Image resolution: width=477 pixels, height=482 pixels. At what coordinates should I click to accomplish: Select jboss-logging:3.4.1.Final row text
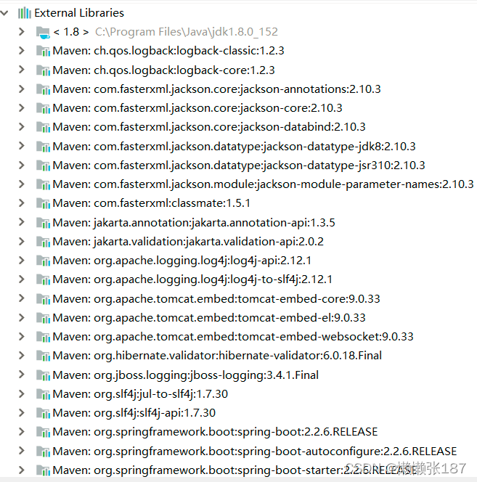[x=185, y=375]
